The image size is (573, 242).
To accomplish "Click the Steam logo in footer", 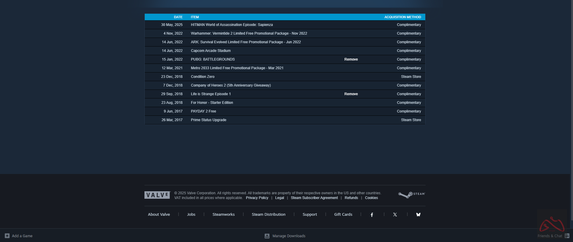I will click(412, 195).
